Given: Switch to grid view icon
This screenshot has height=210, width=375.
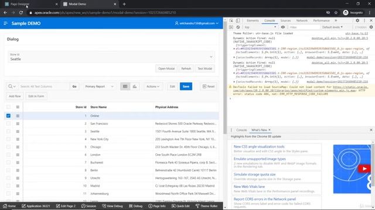Looking at the screenshot, I should (x=125, y=86).
